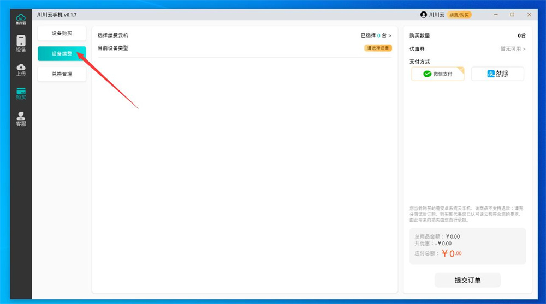Expand the 优惠券 暂无可用 coupon option
546x304 pixels.
(x=513, y=49)
